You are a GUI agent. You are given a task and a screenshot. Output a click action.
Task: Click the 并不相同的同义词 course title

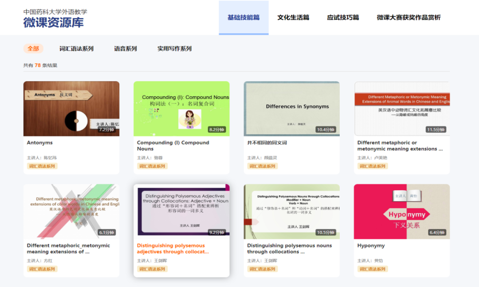point(267,143)
